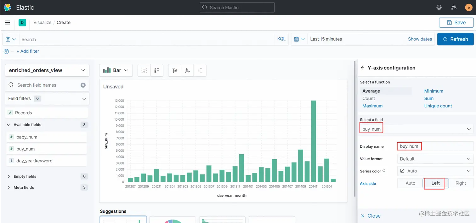The width and height of the screenshot is (476, 223).
Task: Open the saved query menu icon
Action: pyautogui.click(x=11, y=39)
